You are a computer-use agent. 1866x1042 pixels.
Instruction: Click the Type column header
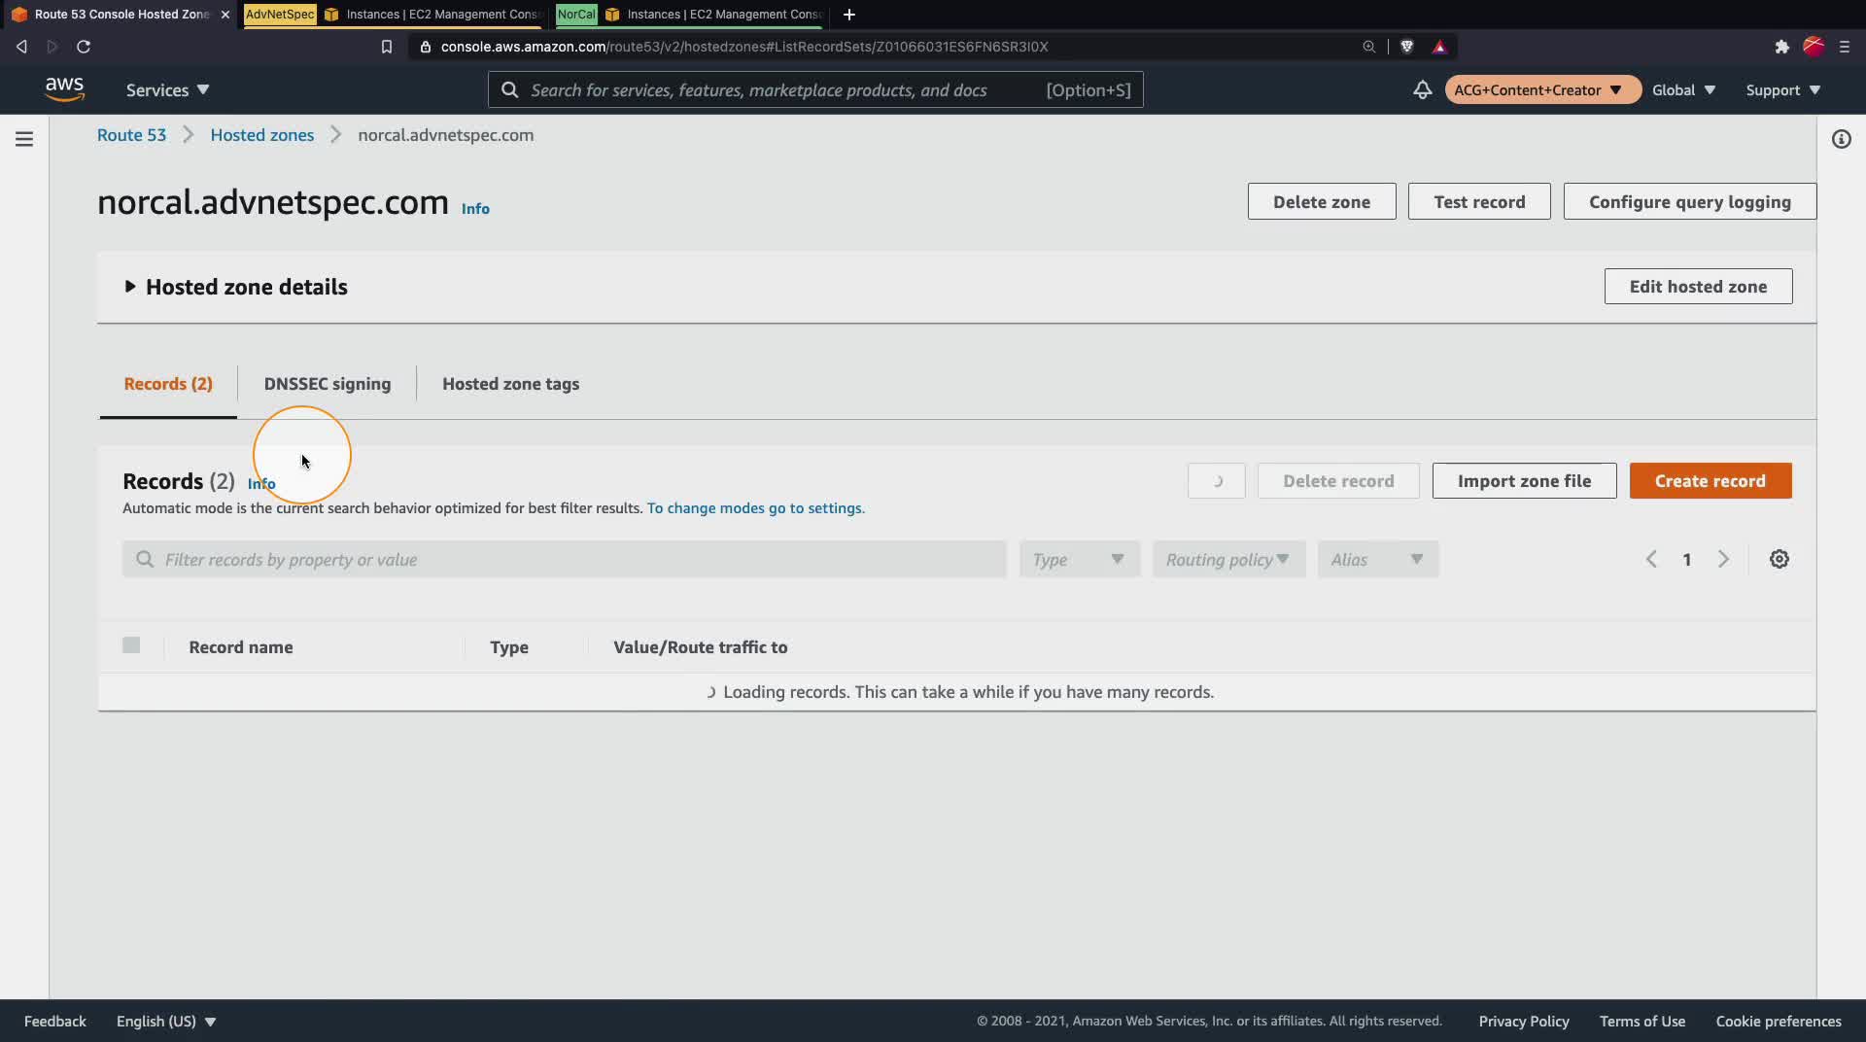coord(509,647)
